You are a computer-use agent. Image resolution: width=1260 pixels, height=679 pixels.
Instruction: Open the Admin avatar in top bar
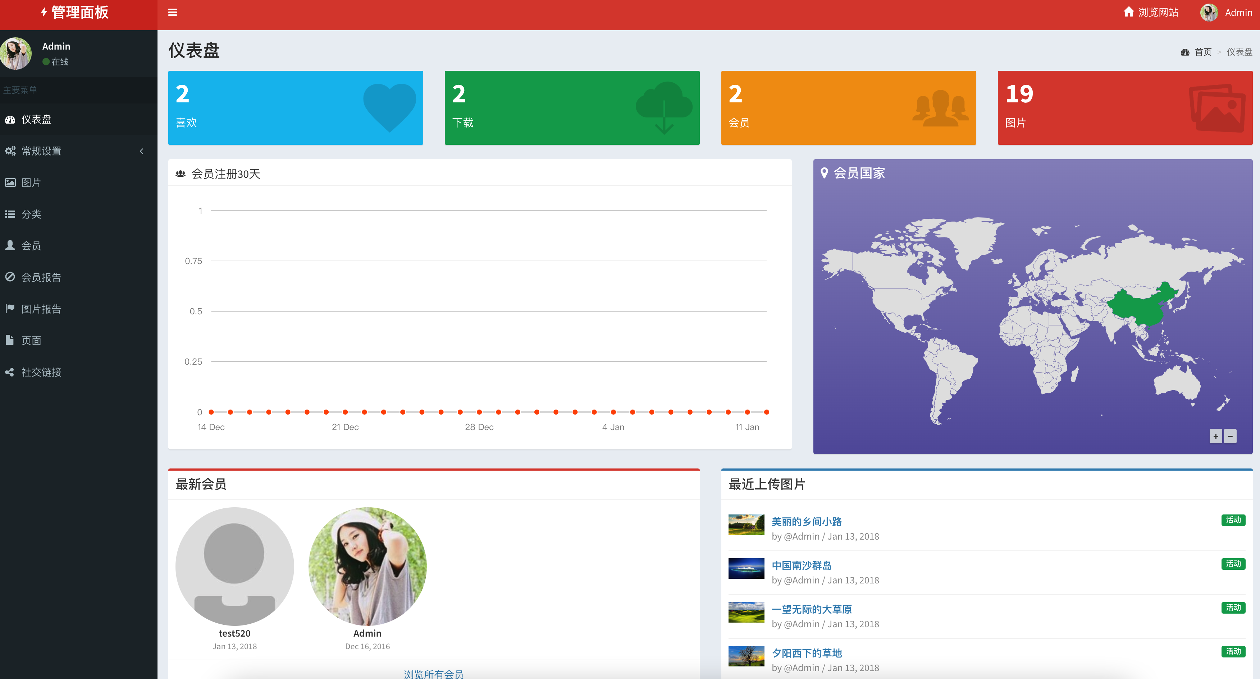pyautogui.click(x=1209, y=12)
